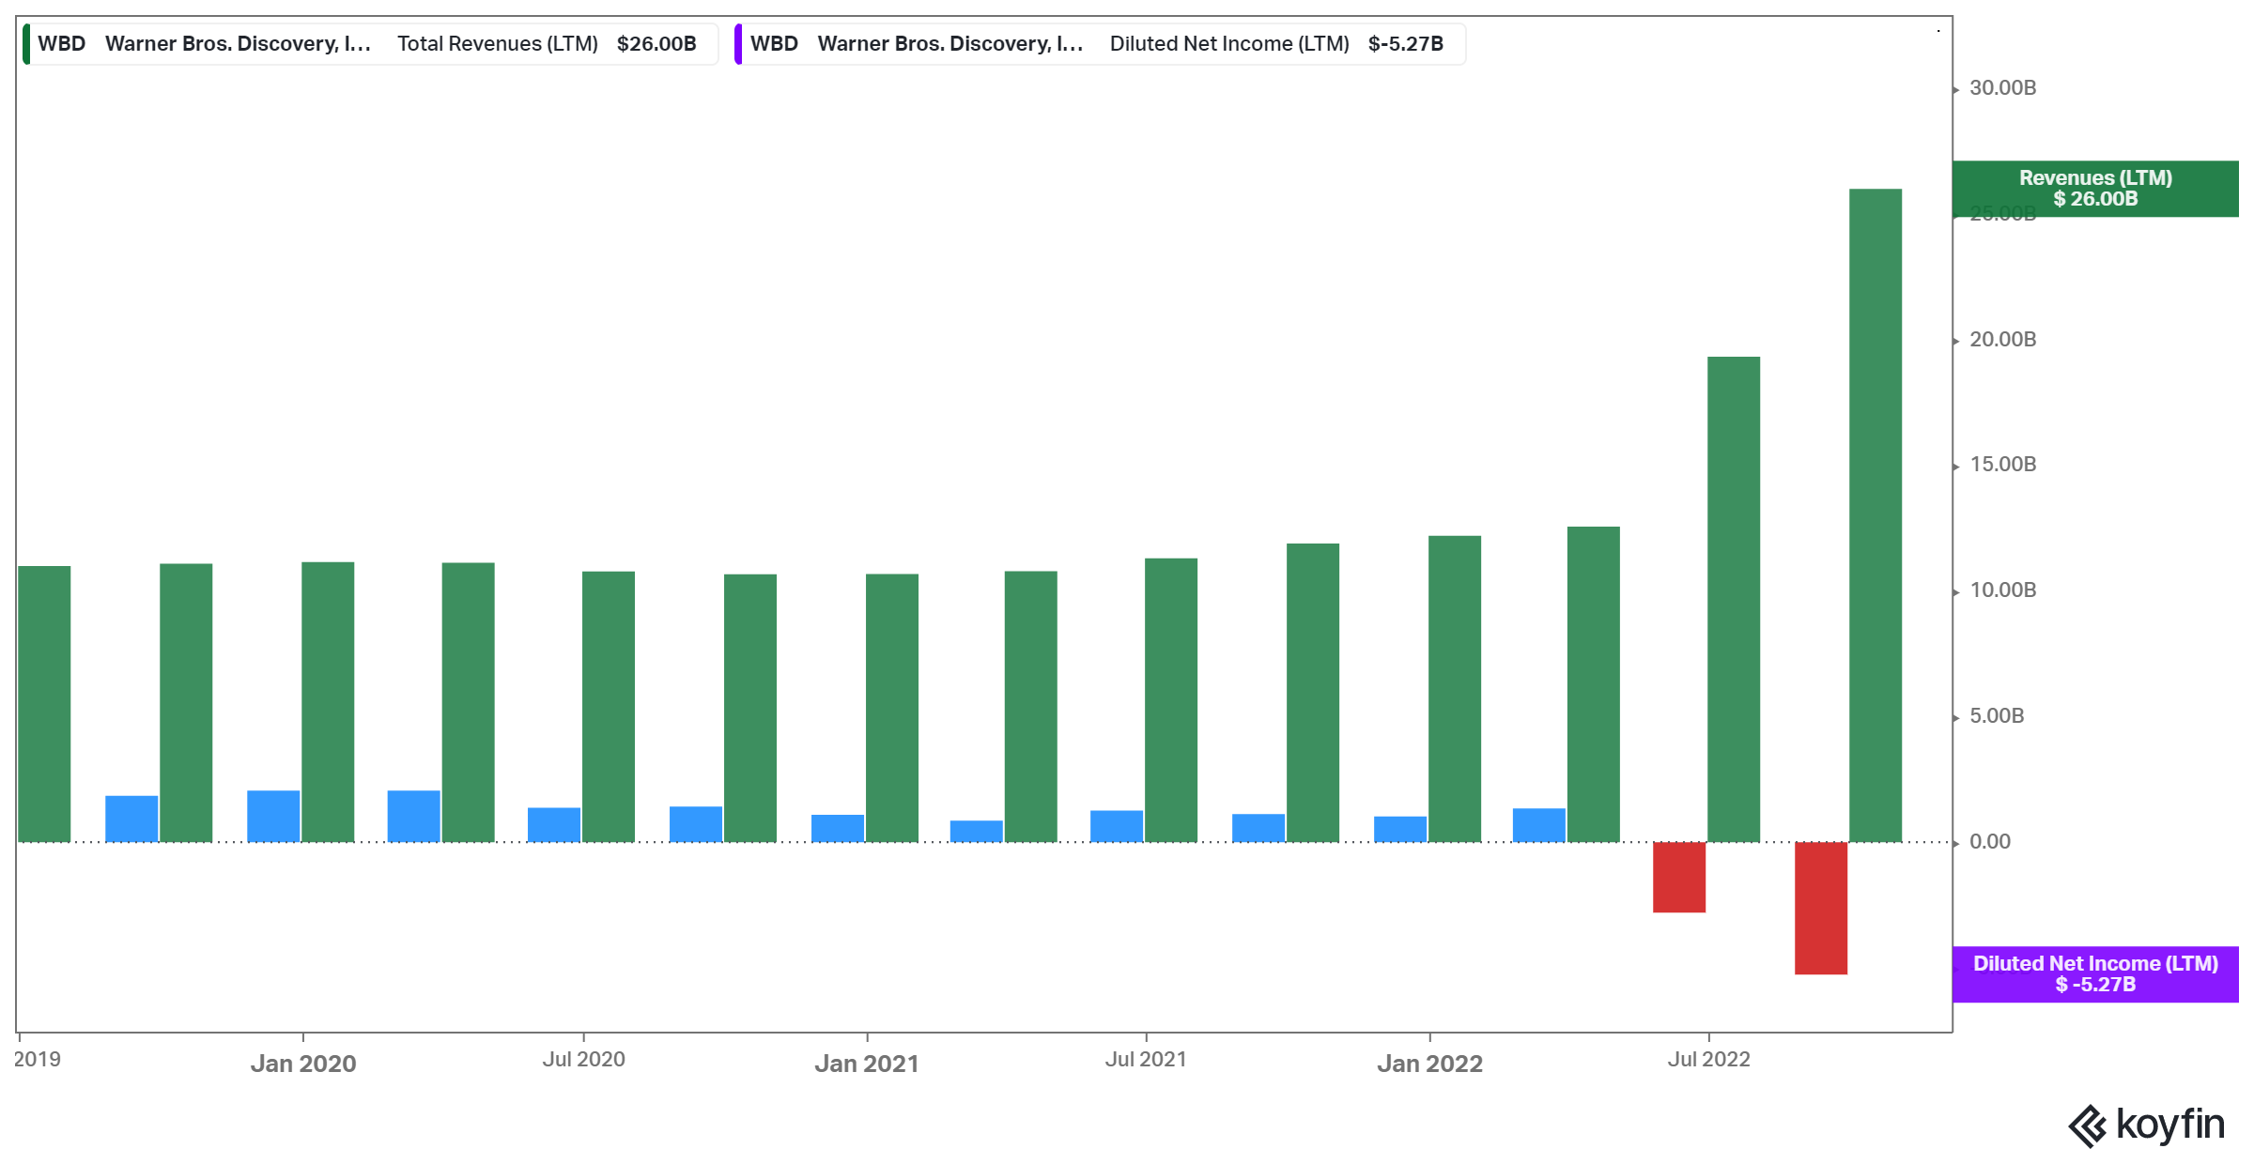Image resolution: width=2254 pixels, height=1164 pixels.
Task: Click the green Total Revenues legend swatch
Action: pos(27,44)
